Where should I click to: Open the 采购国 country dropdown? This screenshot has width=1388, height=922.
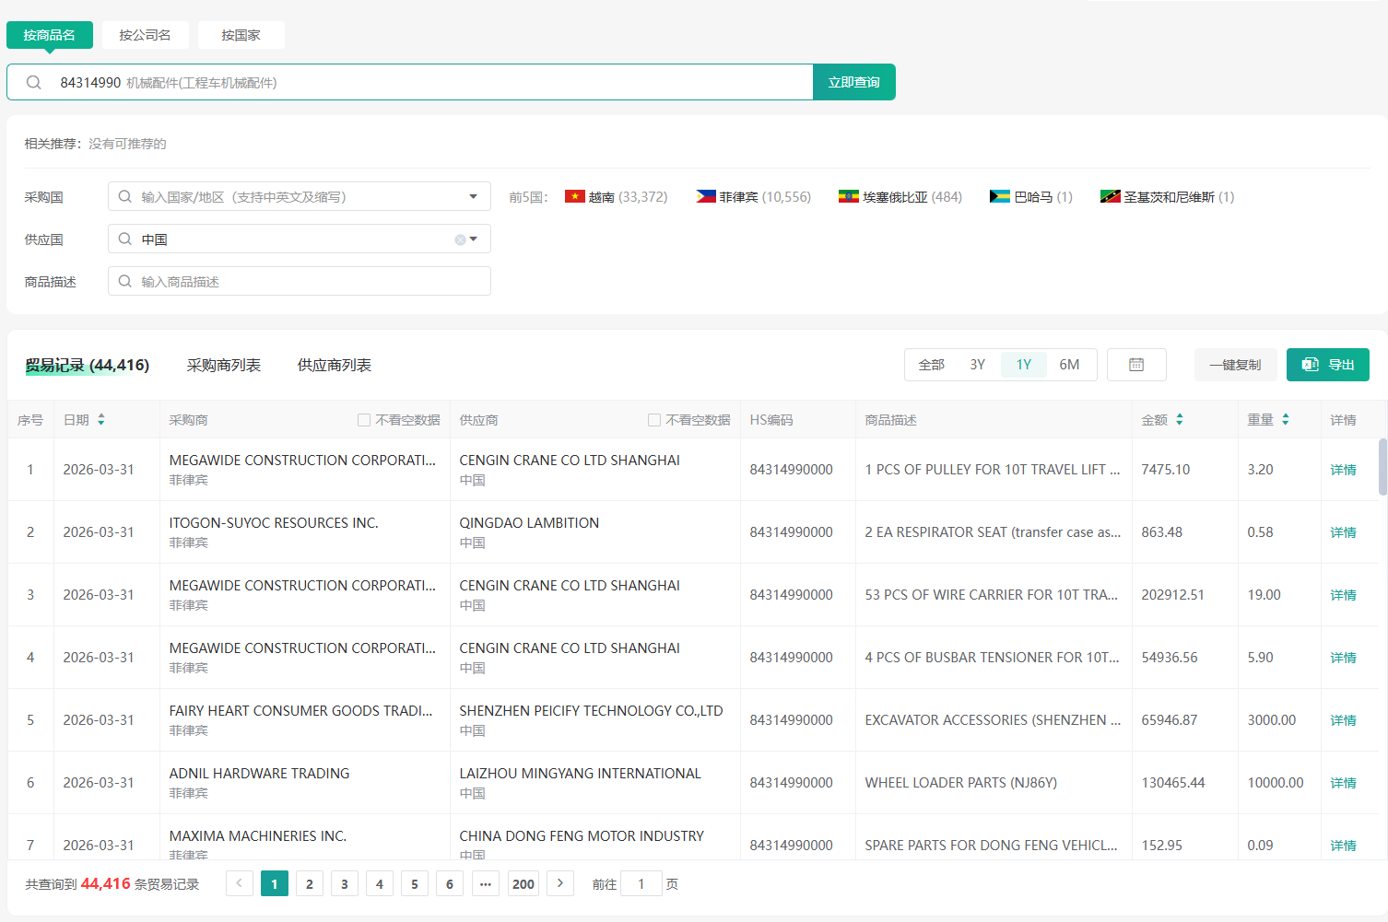click(300, 197)
